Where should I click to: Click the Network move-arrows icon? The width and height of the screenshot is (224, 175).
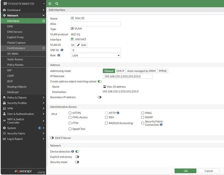tap(4, 15)
